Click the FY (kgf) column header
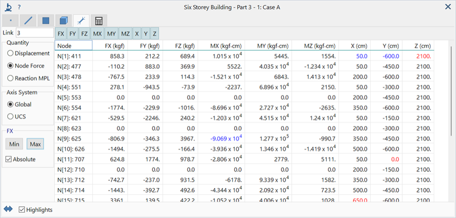Screen dimensions: 456x218 click(145, 46)
